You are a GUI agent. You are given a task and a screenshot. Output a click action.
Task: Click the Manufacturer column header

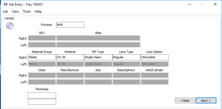coord(70,70)
